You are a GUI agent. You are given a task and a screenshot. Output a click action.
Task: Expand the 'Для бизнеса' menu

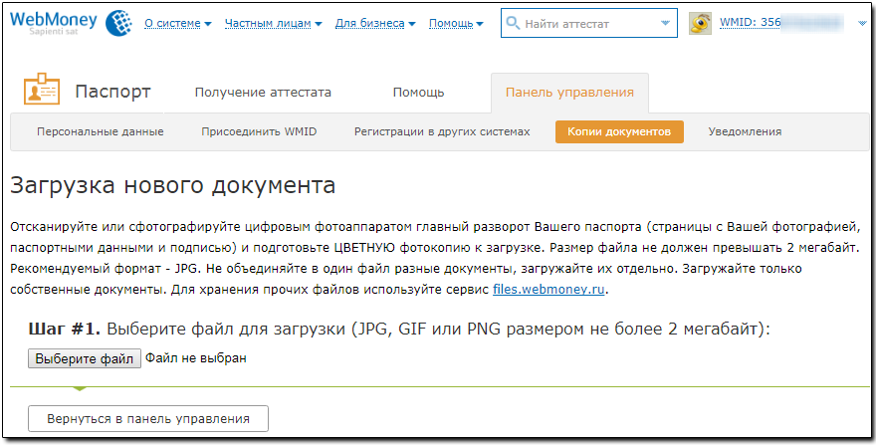pos(375,23)
